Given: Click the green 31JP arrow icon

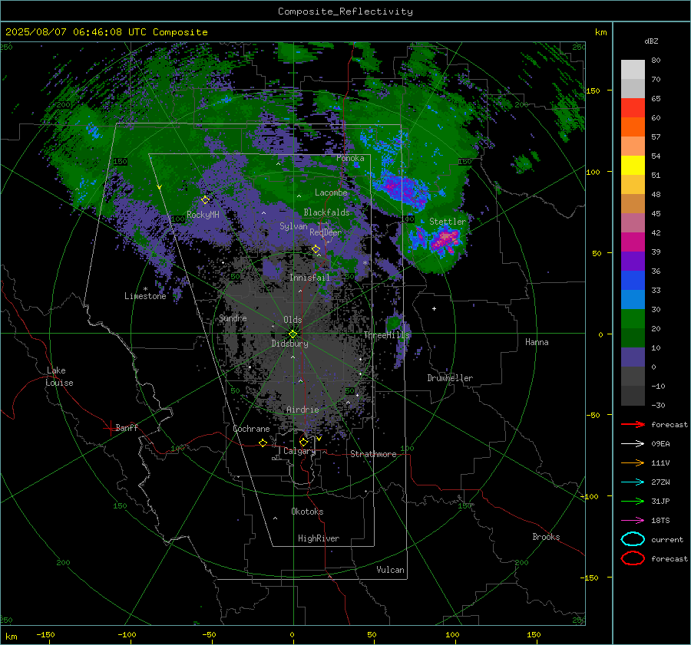Looking at the screenshot, I should coord(633,501).
